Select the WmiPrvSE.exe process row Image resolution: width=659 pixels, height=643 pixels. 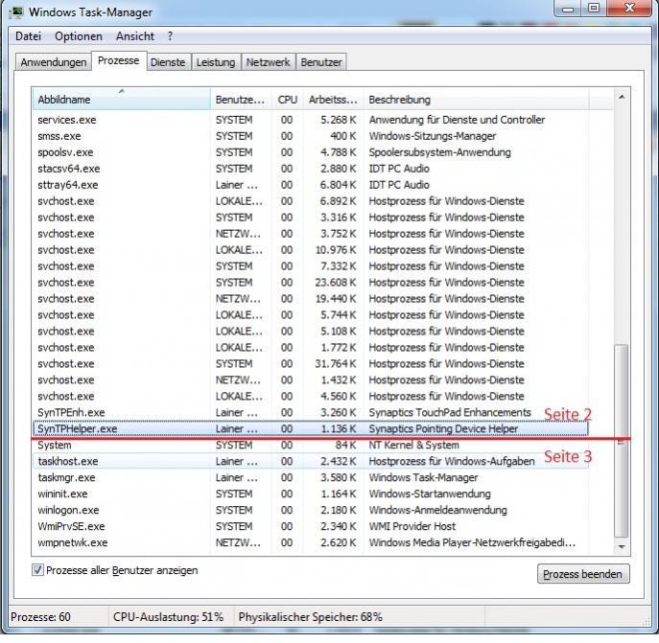pos(310,526)
